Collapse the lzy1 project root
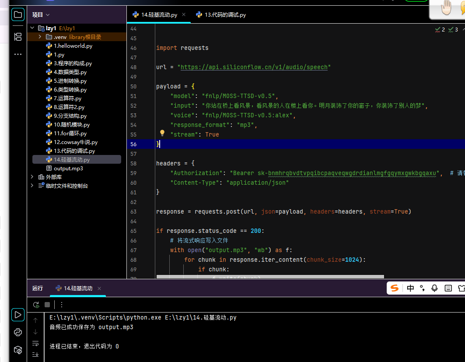The width and height of the screenshot is (465, 362). pos(32,28)
